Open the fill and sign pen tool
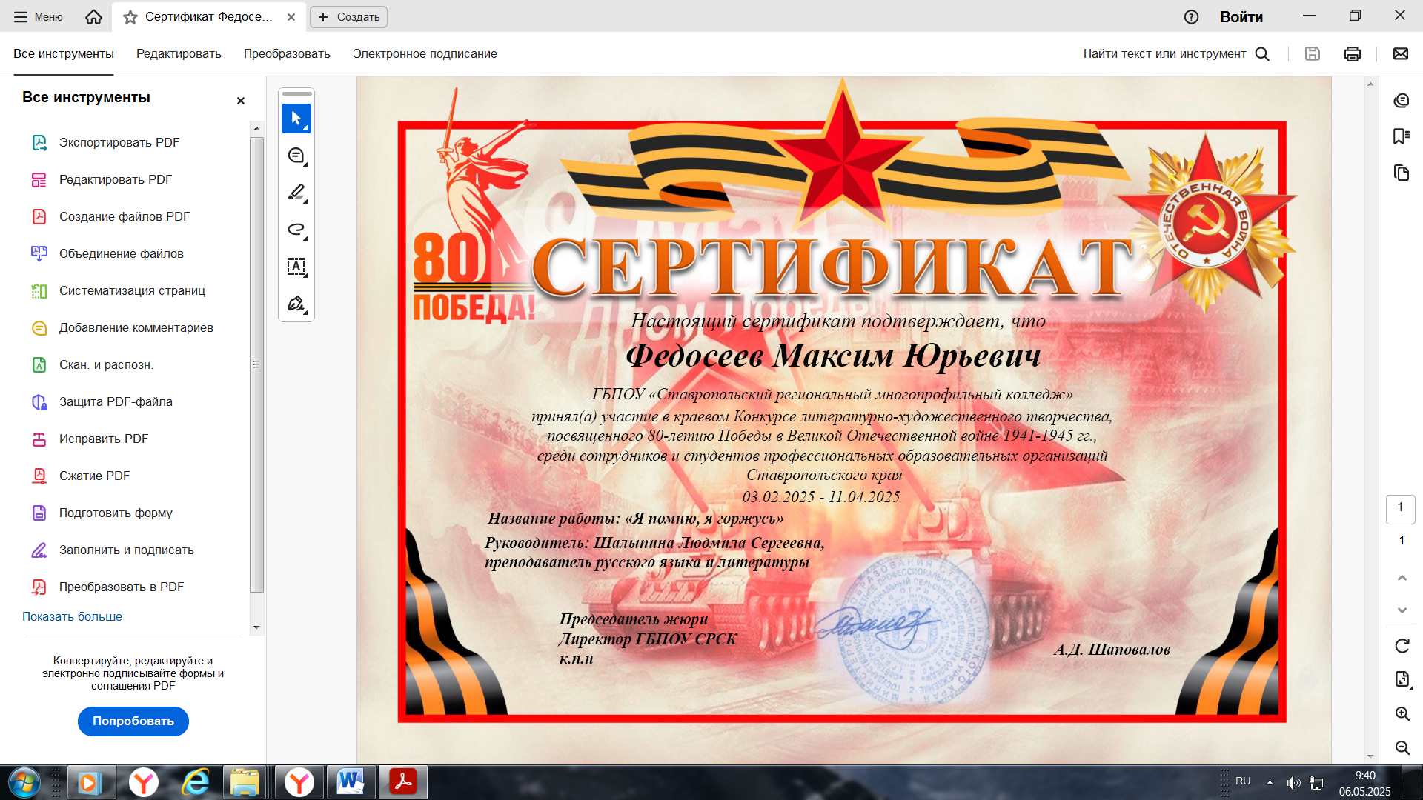 (296, 304)
